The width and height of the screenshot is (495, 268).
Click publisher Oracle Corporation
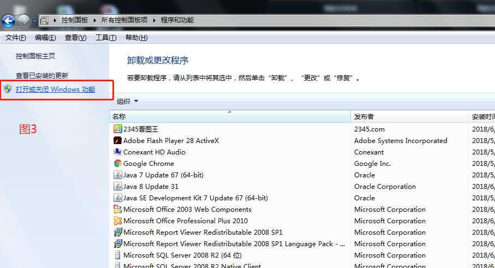tap(385, 186)
